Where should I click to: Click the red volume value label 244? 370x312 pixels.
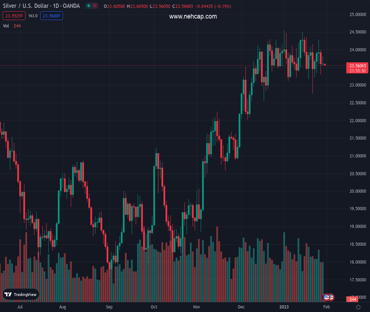(x=353, y=300)
